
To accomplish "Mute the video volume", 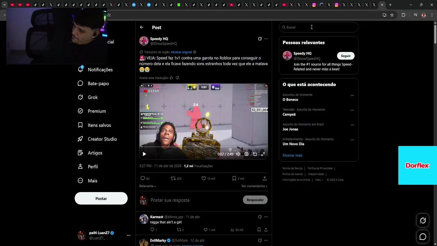I will click(238, 154).
